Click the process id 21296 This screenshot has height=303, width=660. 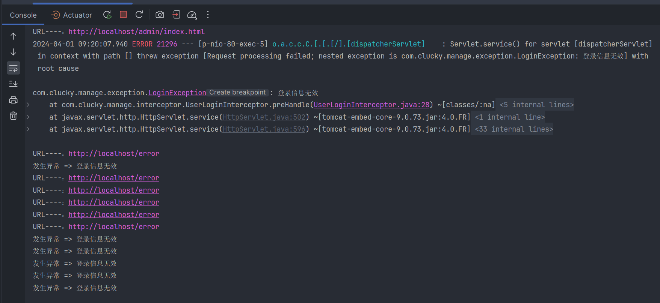tap(167, 44)
